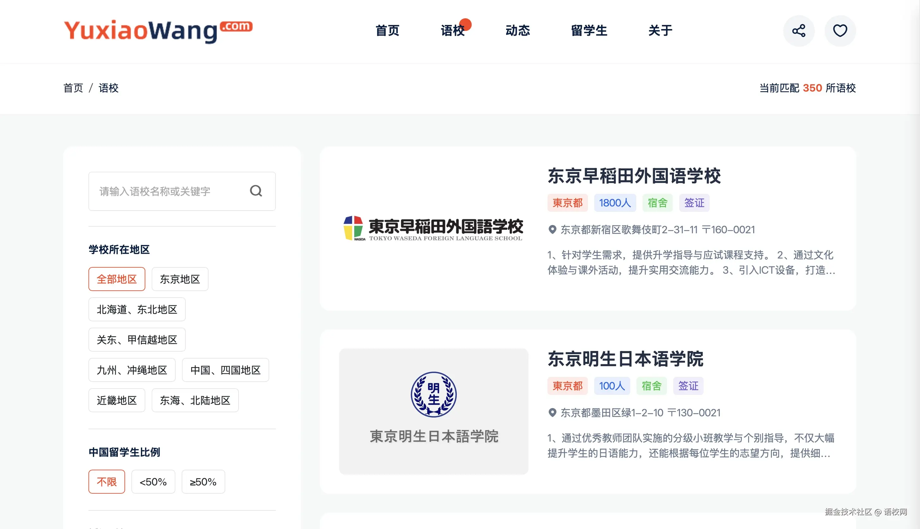The height and width of the screenshot is (529, 920).
Task: Open the 语校 navigation menu item
Action: (x=453, y=31)
